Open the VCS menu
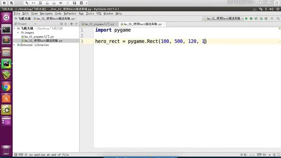 (x=99, y=14)
